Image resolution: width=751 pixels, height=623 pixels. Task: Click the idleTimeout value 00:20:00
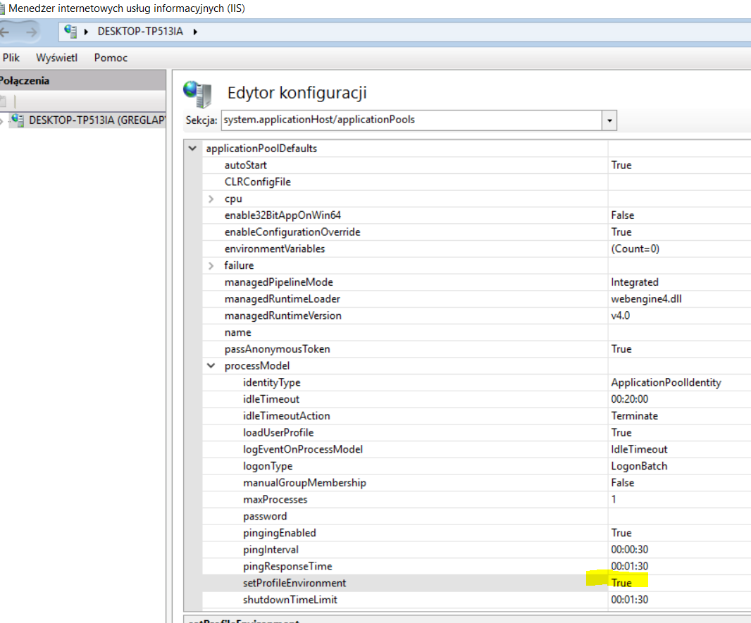coord(629,399)
